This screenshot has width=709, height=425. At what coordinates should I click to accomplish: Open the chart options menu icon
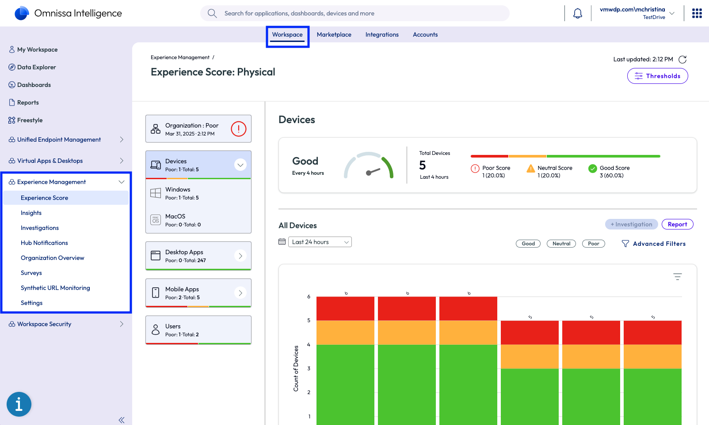[677, 277]
